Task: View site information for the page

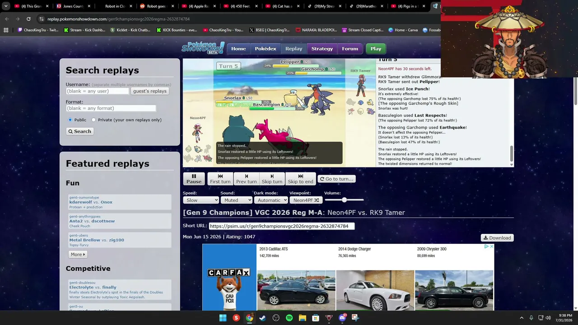Action: click(x=41, y=19)
